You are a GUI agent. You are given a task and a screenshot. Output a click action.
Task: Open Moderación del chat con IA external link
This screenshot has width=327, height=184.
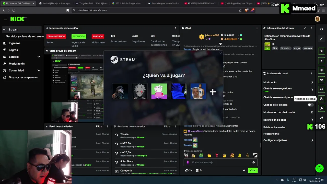(312, 112)
